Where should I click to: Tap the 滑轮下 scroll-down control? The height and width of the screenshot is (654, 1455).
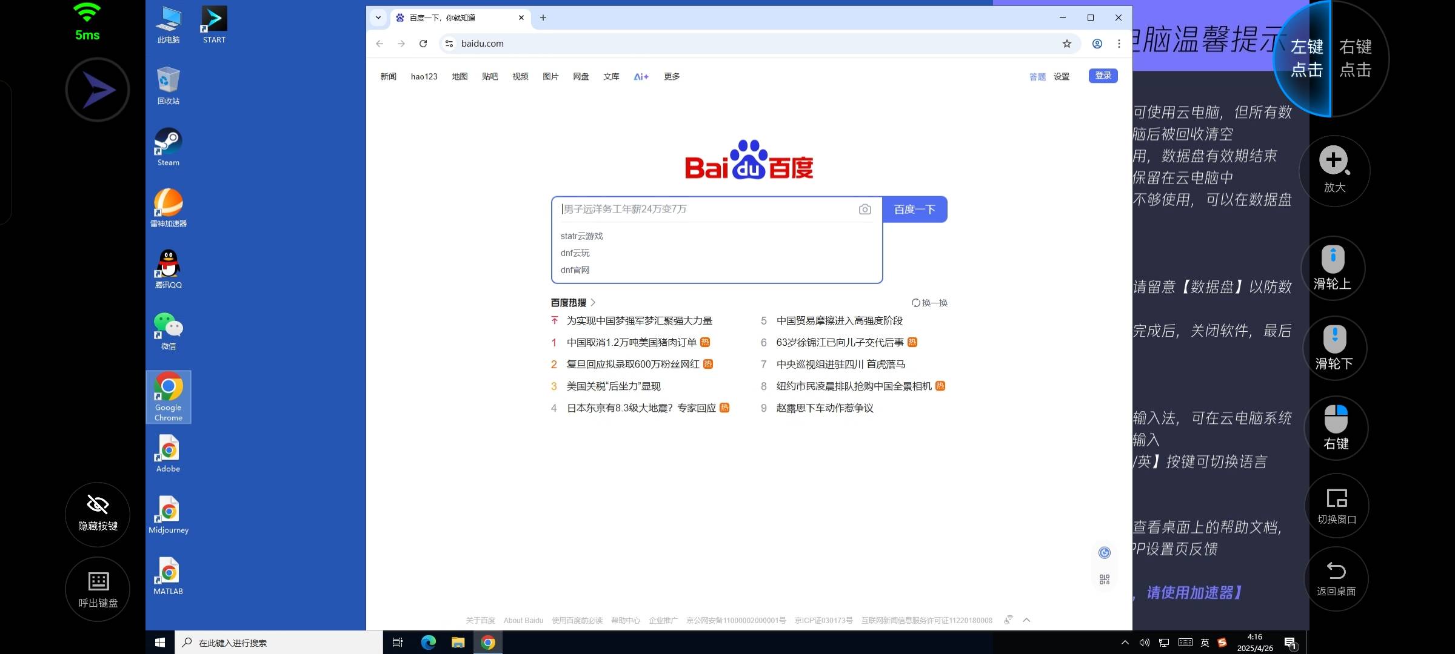(1334, 348)
